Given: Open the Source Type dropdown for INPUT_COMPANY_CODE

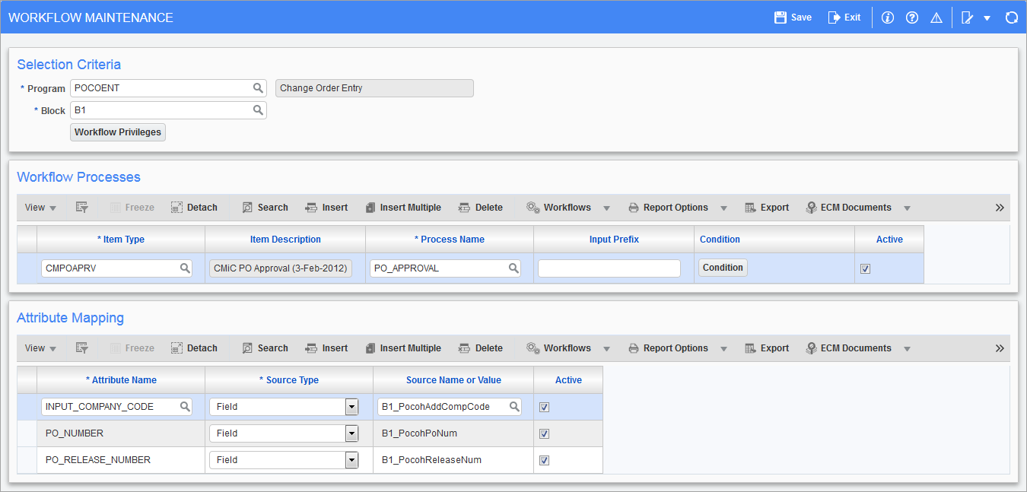Looking at the screenshot, I should click(351, 406).
